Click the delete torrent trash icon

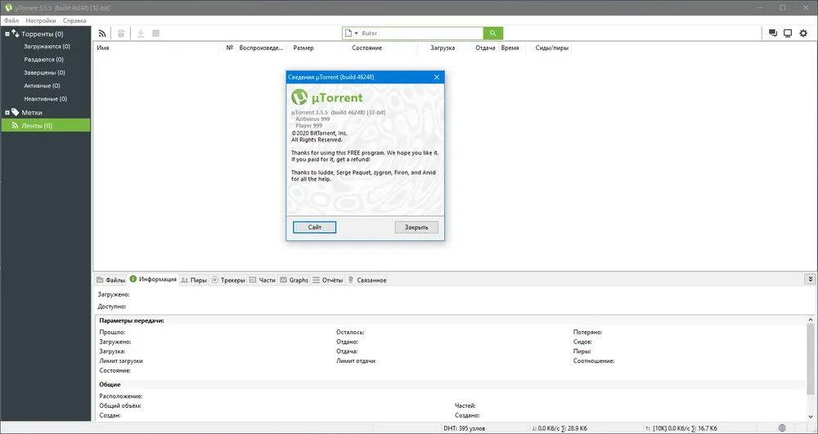tap(121, 34)
